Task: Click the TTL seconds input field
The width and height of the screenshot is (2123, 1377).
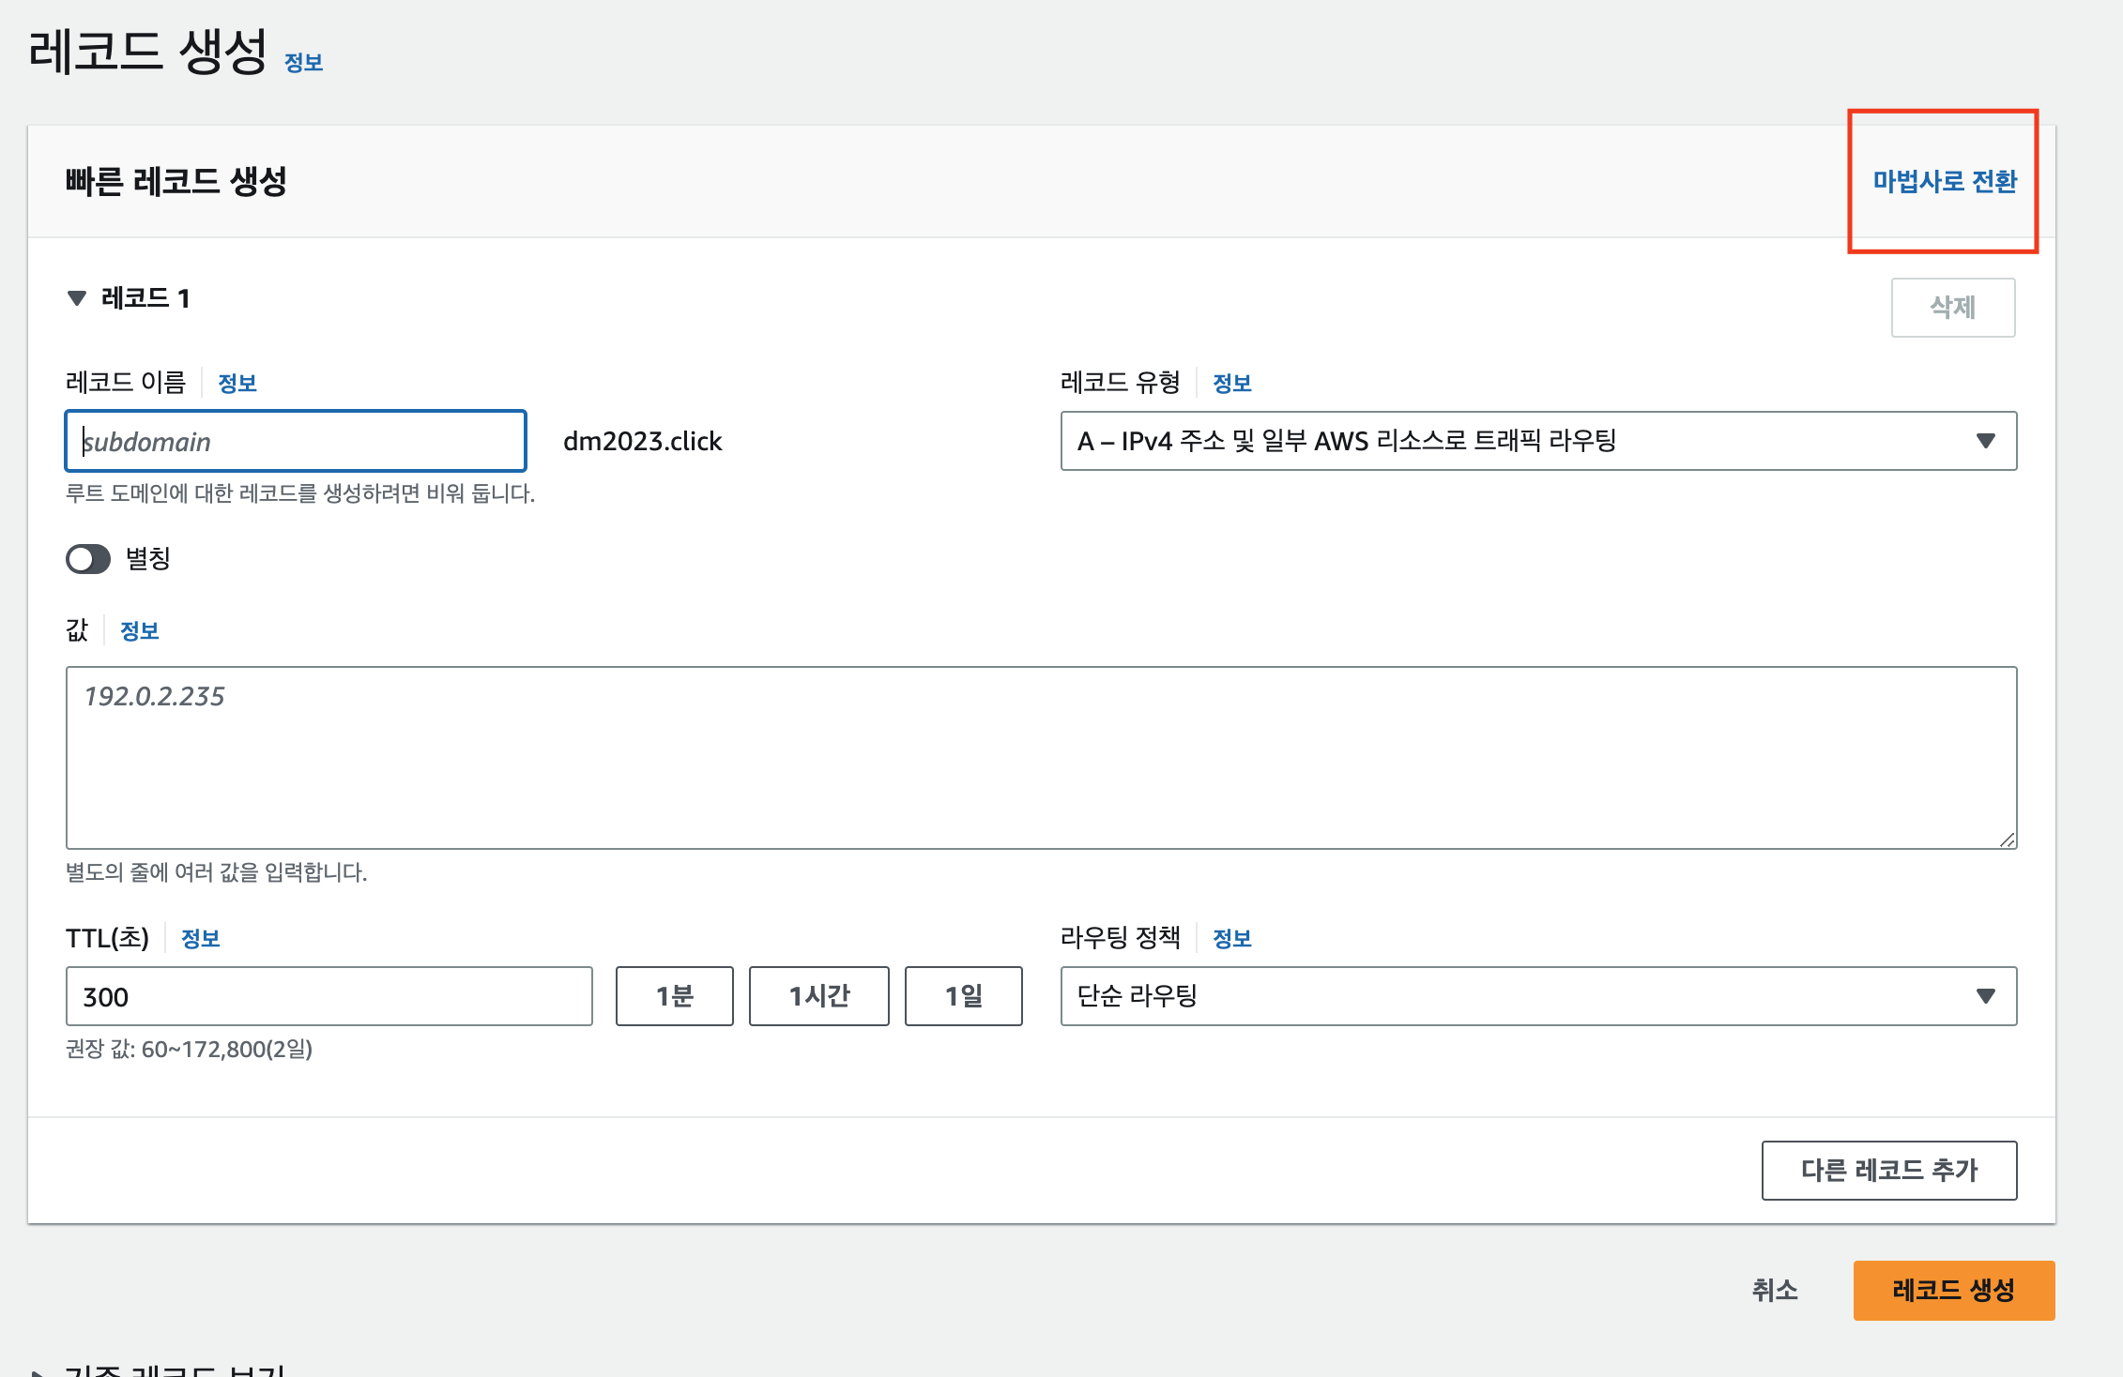Action: [x=328, y=996]
